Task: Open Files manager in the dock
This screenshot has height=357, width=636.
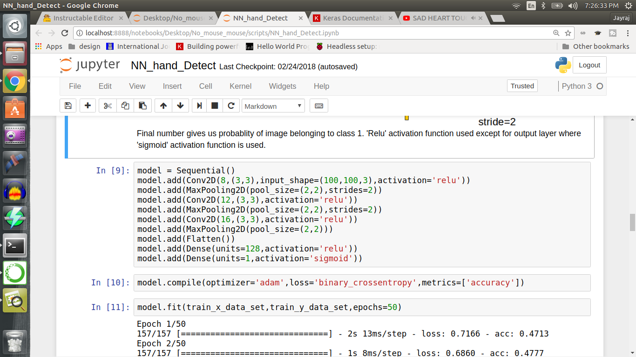Action: point(15,53)
